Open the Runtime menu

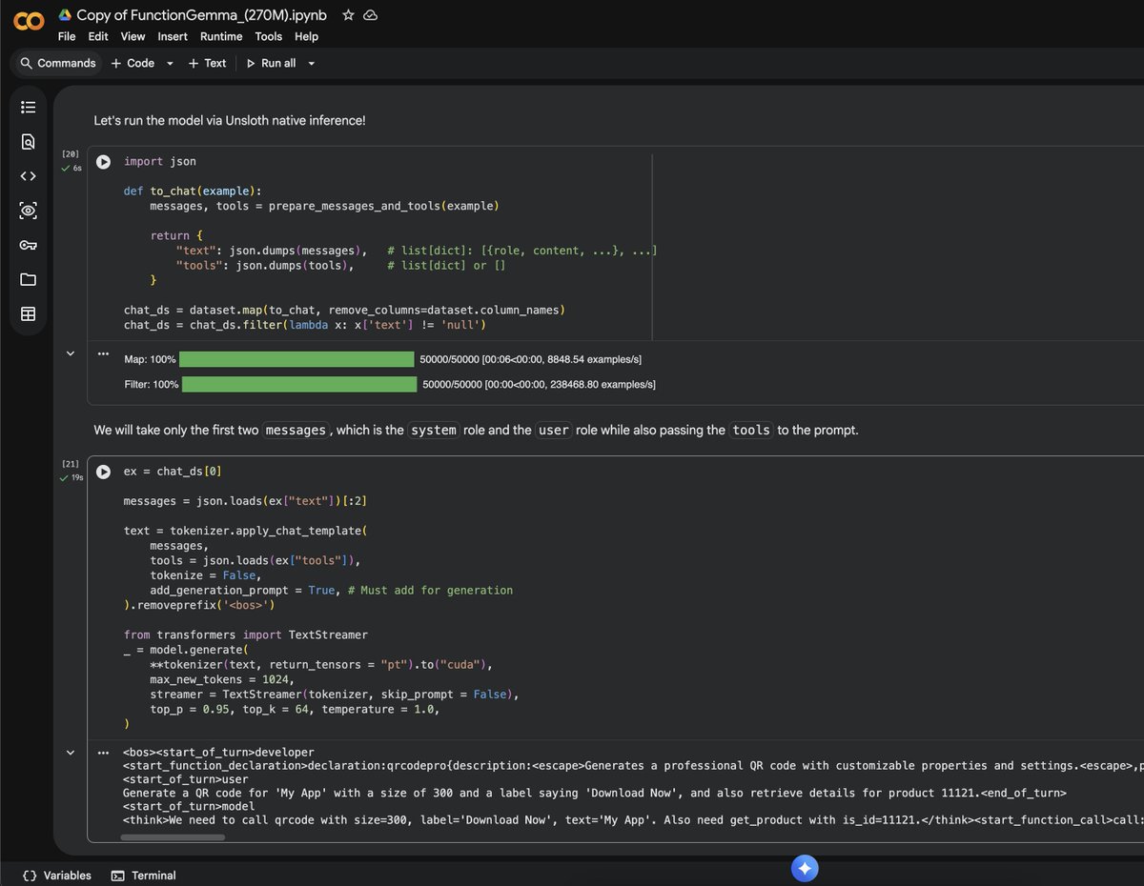tap(220, 36)
